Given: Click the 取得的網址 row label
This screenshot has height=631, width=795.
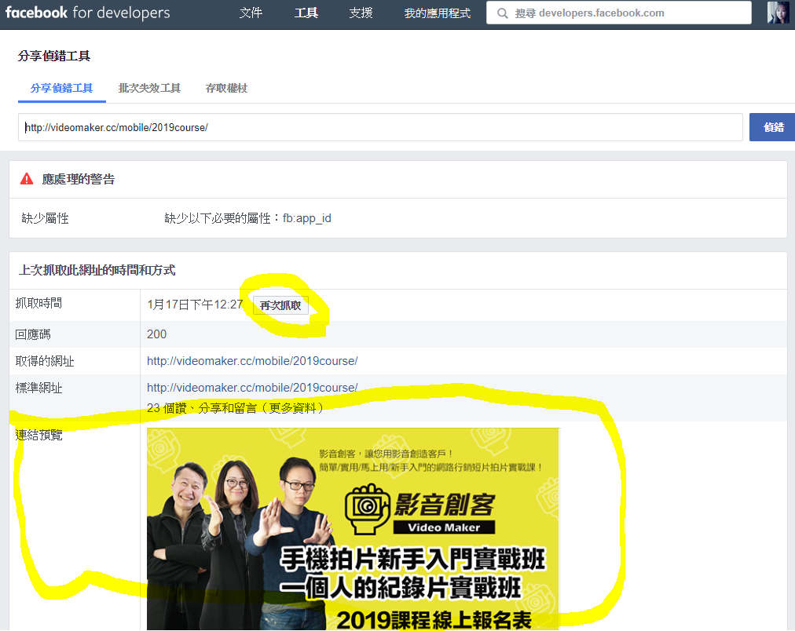Looking at the screenshot, I should 45,361.
